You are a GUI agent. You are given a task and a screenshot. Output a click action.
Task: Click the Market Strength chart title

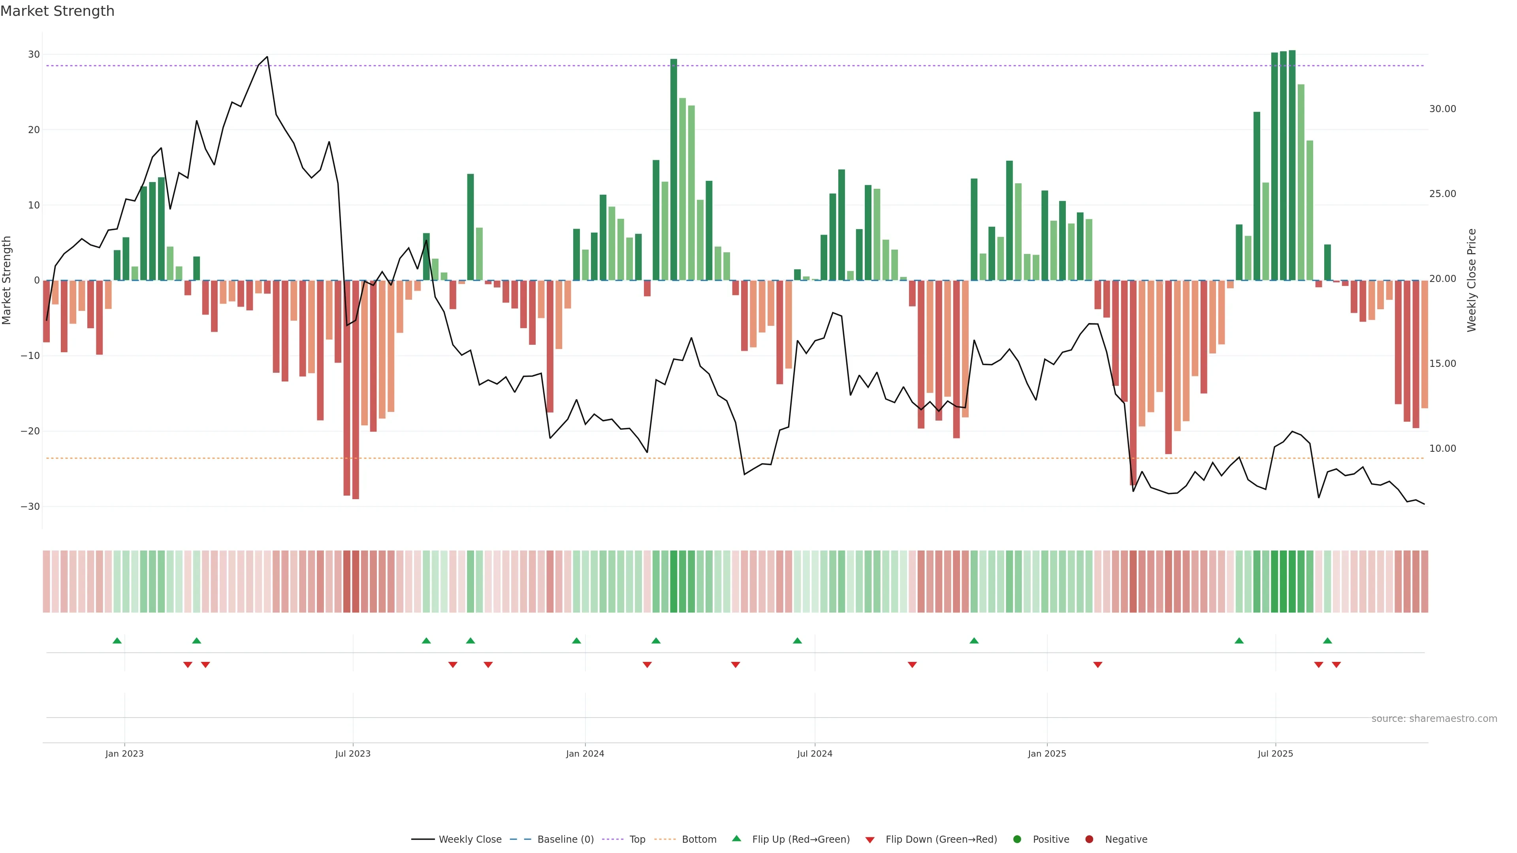[57, 11]
